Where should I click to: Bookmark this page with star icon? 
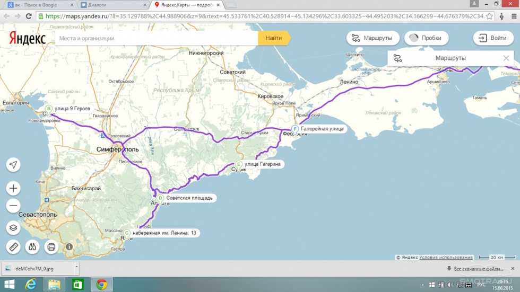pyautogui.click(x=489, y=16)
